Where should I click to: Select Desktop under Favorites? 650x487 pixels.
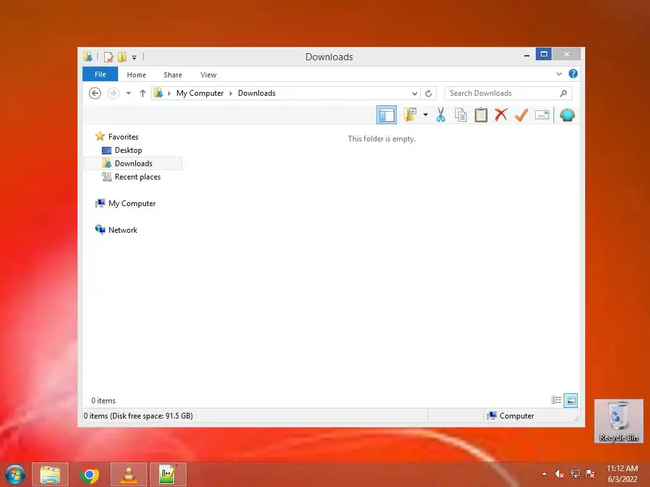[x=128, y=150]
